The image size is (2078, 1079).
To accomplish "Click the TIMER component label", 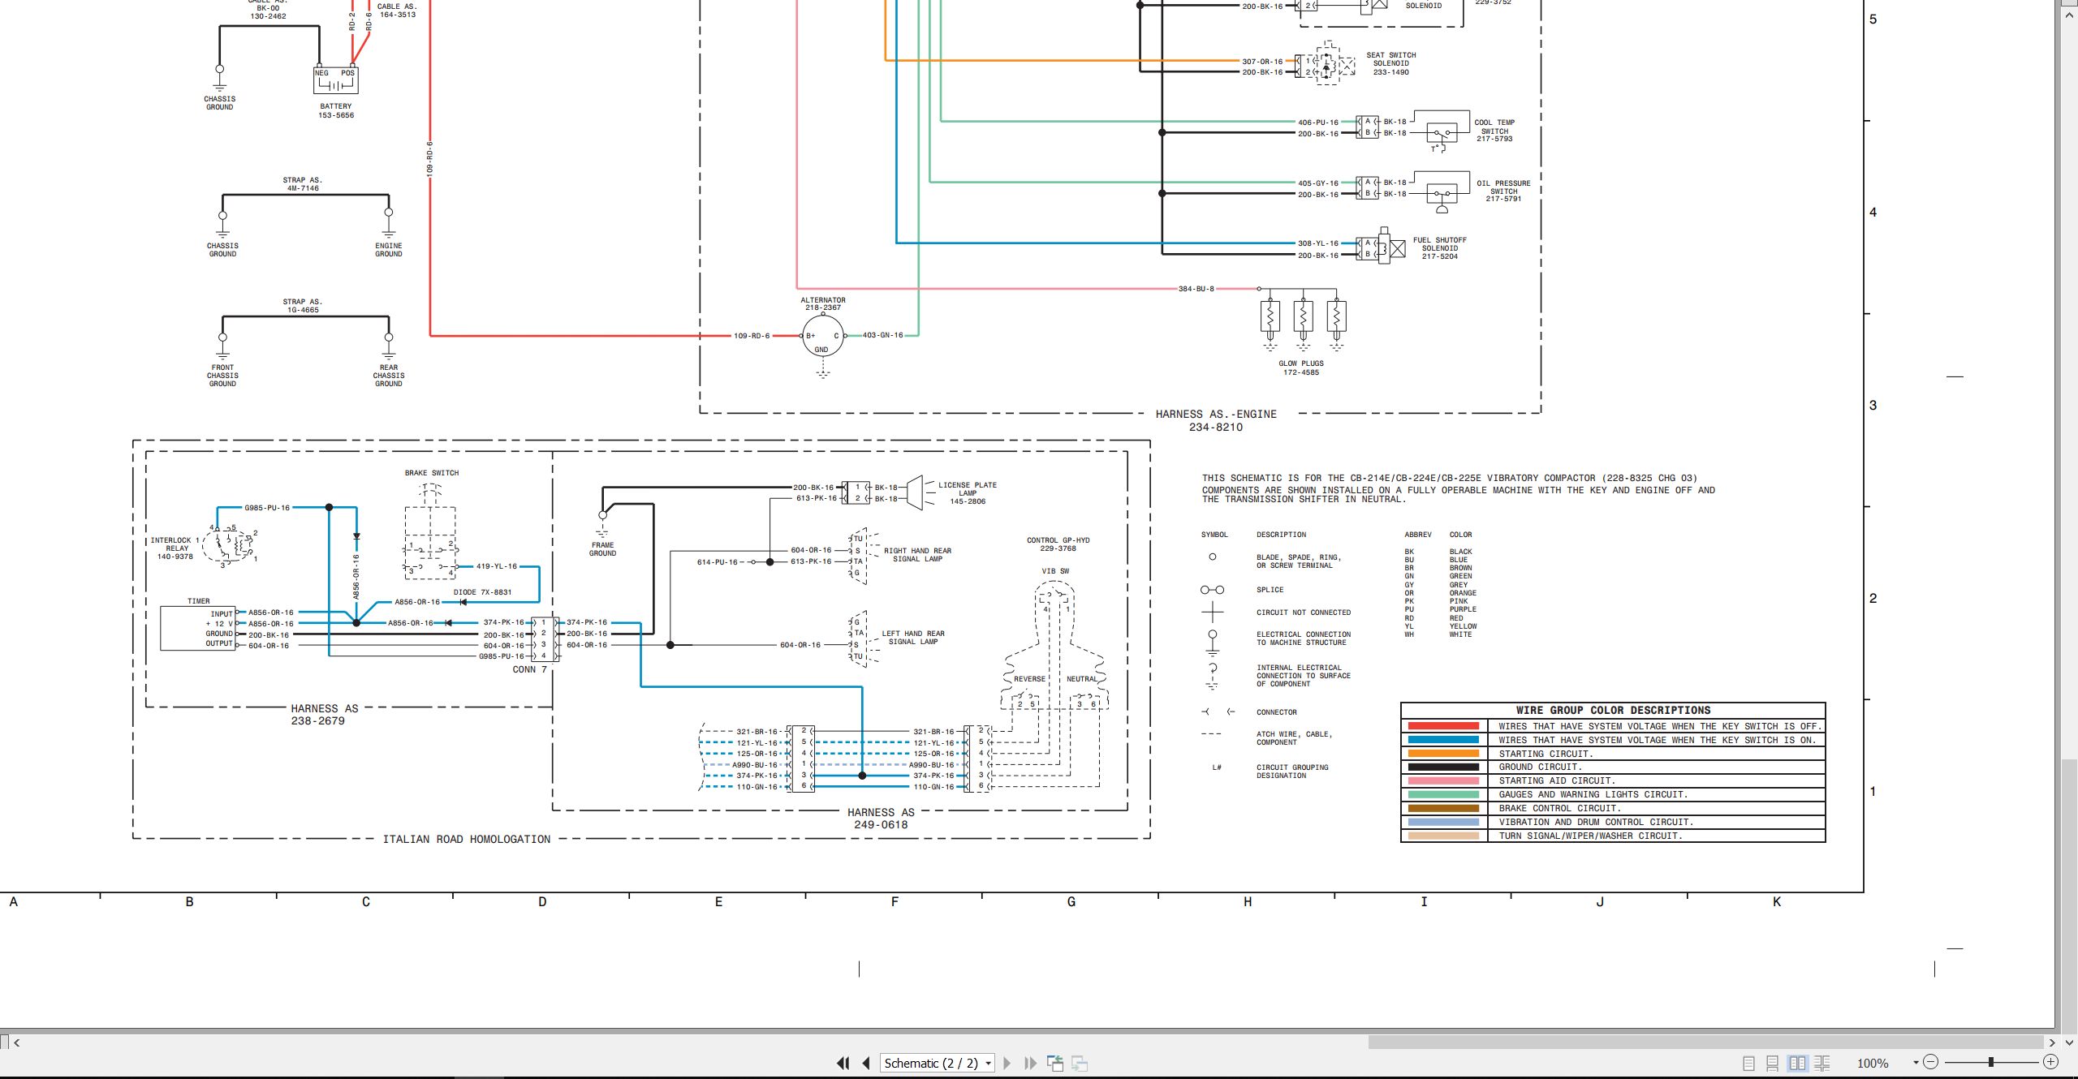I will tap(199, 601).
